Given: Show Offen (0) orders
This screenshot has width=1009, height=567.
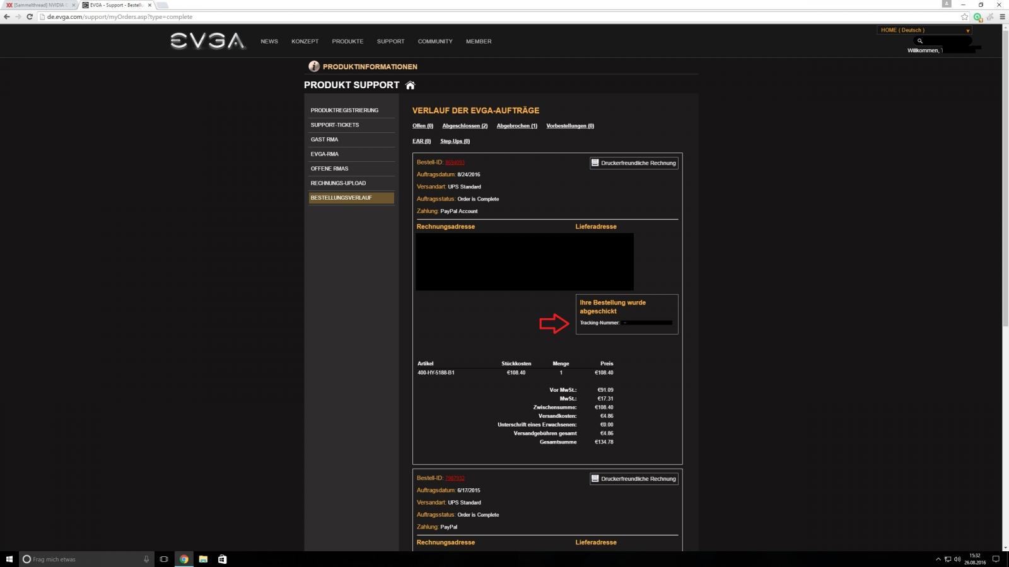Looking at the screenshot, I should coord(423,126).
